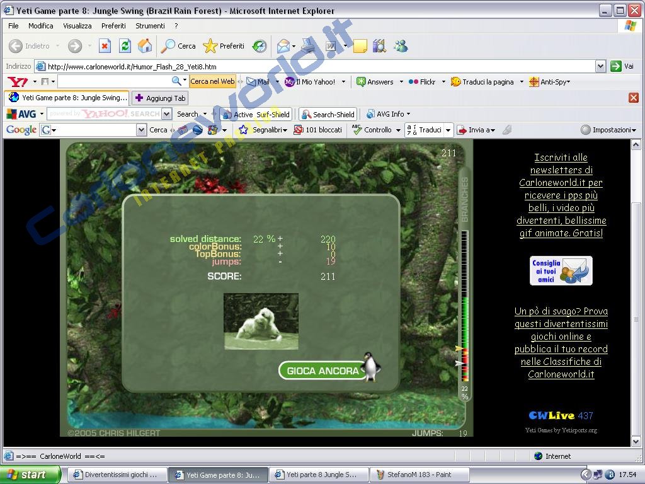The image size is (645, 484).
Task: Click the Aggiungi Tab button
Action: 160,98
